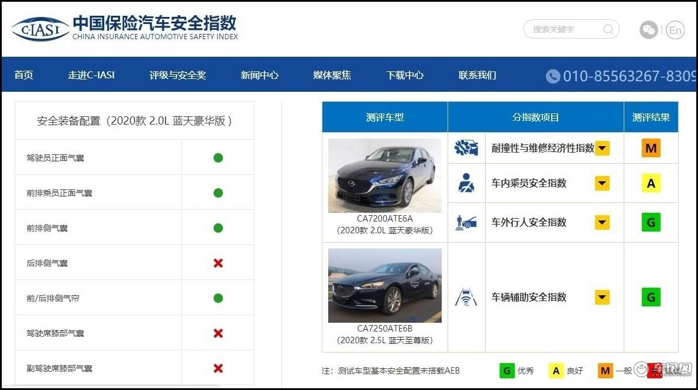Click the green dot for 前/后排侧气帘
The height and width of the screenshot is (390, 698).
(218, 298)
